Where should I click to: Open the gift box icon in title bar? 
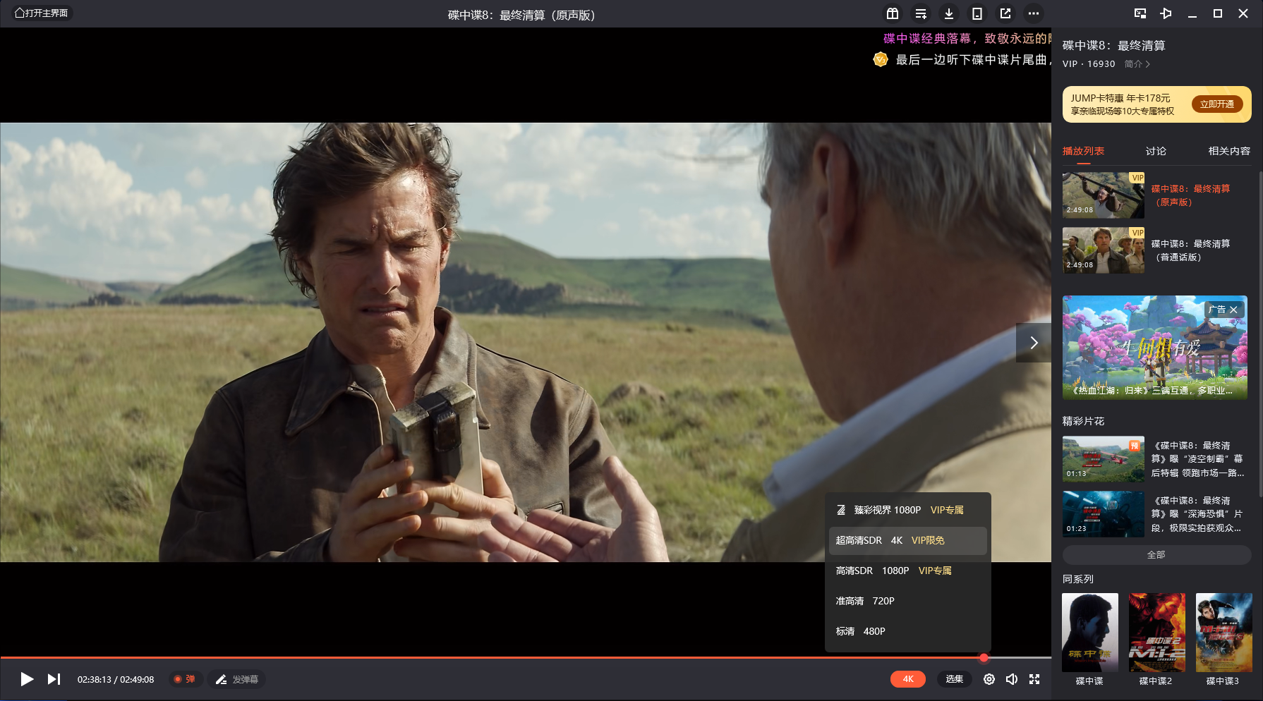tap(893, 13)
